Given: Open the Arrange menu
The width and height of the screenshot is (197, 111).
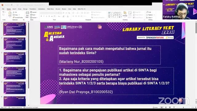Looking at the screenshot, I should (x=125, y=14).
